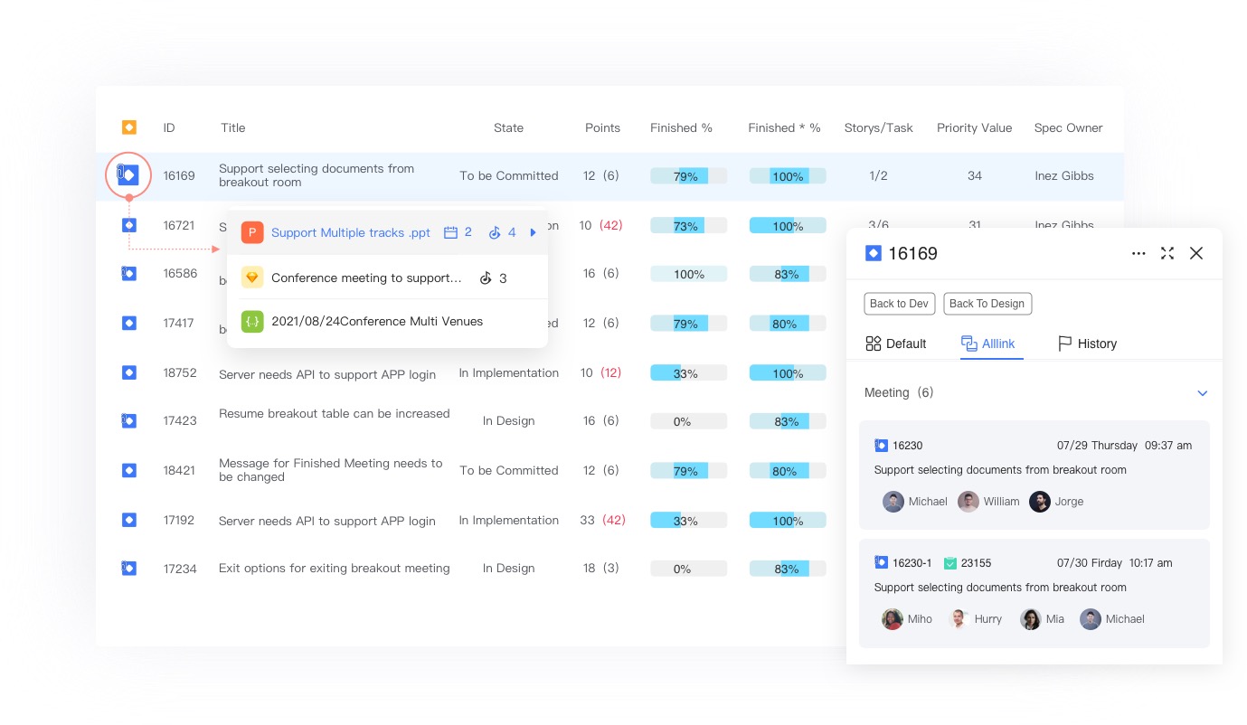Click the green JSON file icon

(252, 321)
